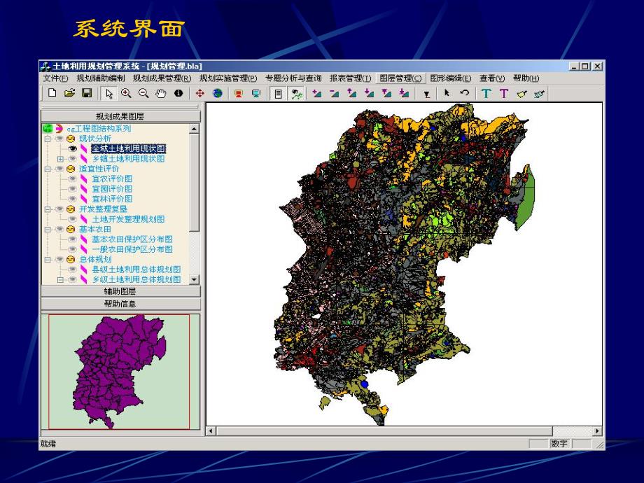Image resolution: width=644 pixels, height=483 pixels.
Task: Open the 帮助信息 panel
Action: 120,304
